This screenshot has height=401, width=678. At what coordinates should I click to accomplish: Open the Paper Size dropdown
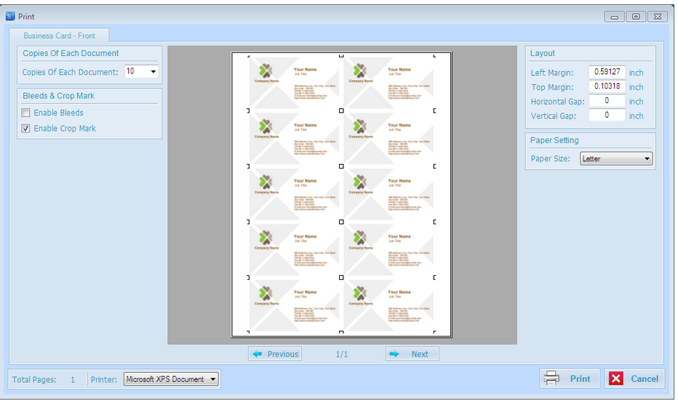click(647, 158)
